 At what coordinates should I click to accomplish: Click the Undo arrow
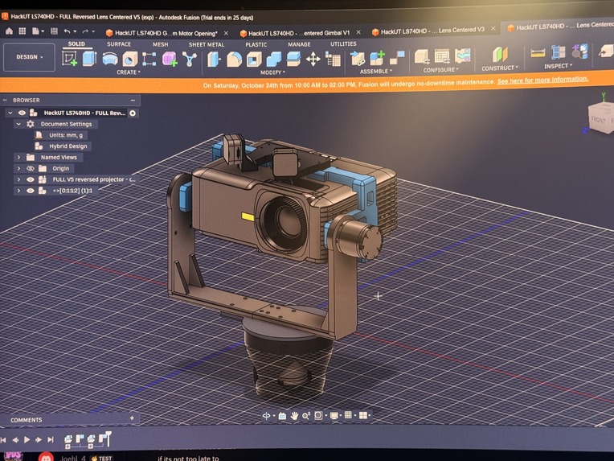[68, 31]
